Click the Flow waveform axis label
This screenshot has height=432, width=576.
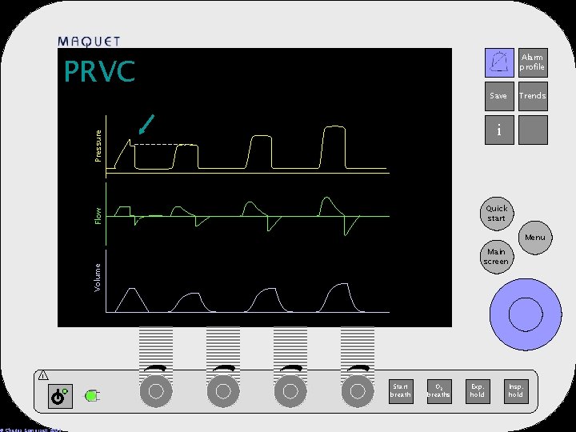98,216
